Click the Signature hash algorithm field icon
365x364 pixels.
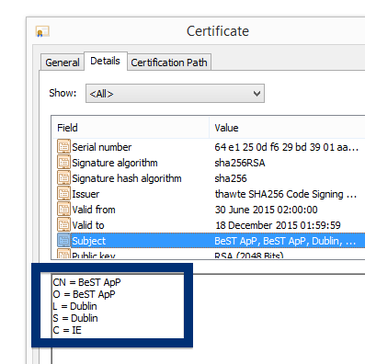tap(63, 178)
